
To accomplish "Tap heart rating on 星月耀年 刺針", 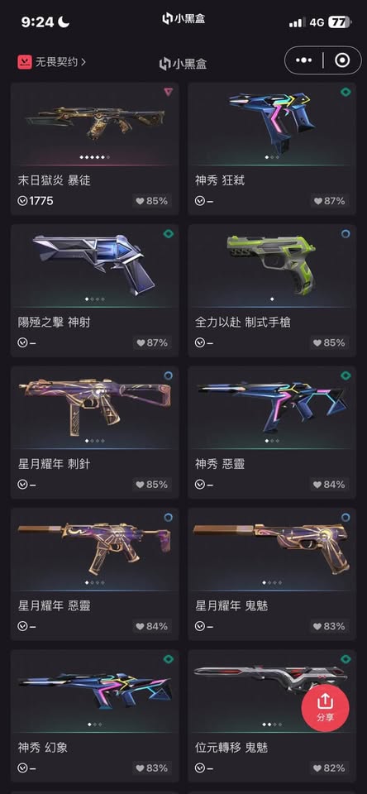I will tap(151, 485).
